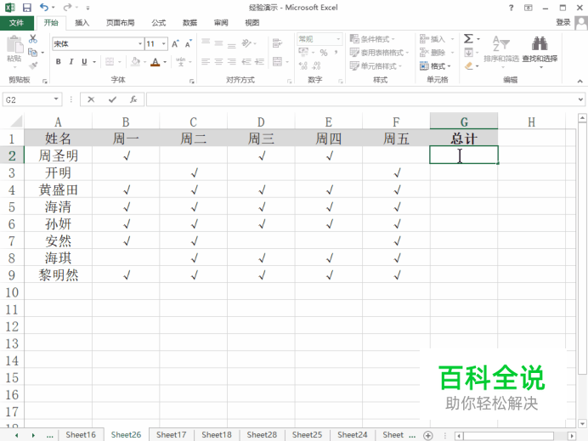Viewport: 588px width, 441px height.
Task: Center text horizontally
Action: [x=218, y=61]
